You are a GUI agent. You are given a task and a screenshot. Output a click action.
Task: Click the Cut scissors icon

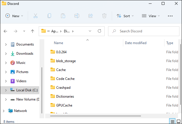[x=36, y=16]
